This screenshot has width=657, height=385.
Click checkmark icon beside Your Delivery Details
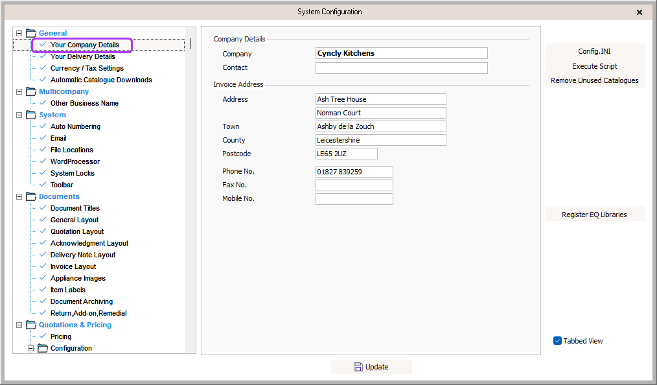click(43, 56)
